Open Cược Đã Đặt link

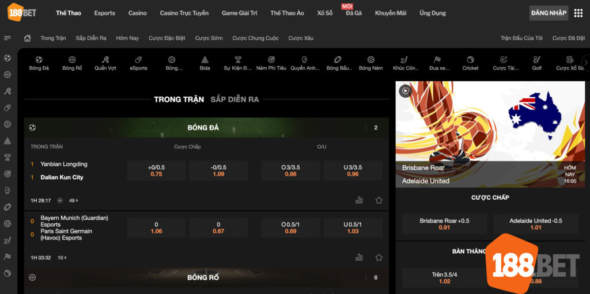(x=569, y=38)
